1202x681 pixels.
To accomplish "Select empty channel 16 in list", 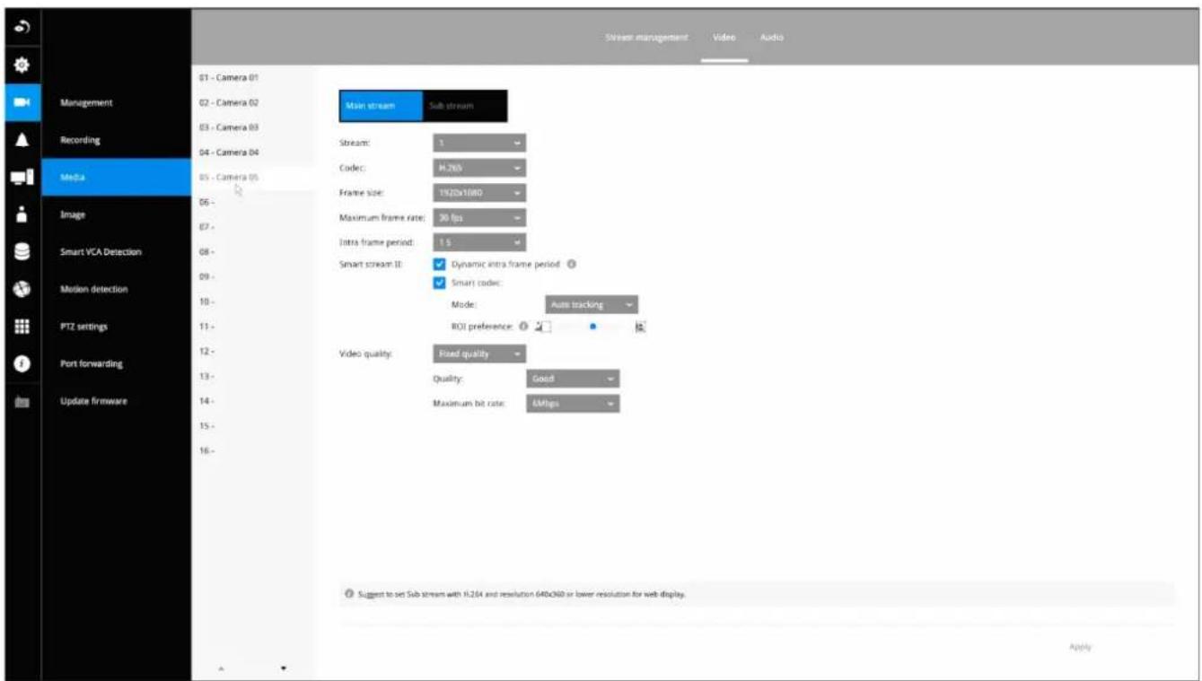I will 254,450.
